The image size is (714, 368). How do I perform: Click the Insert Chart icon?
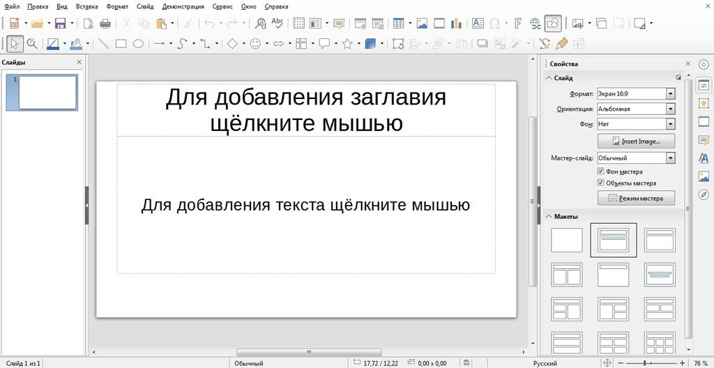tap(457, 23)
